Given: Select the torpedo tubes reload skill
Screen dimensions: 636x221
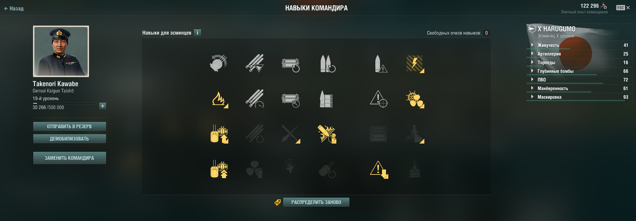Looking at the screenshot, I should 291,63.
